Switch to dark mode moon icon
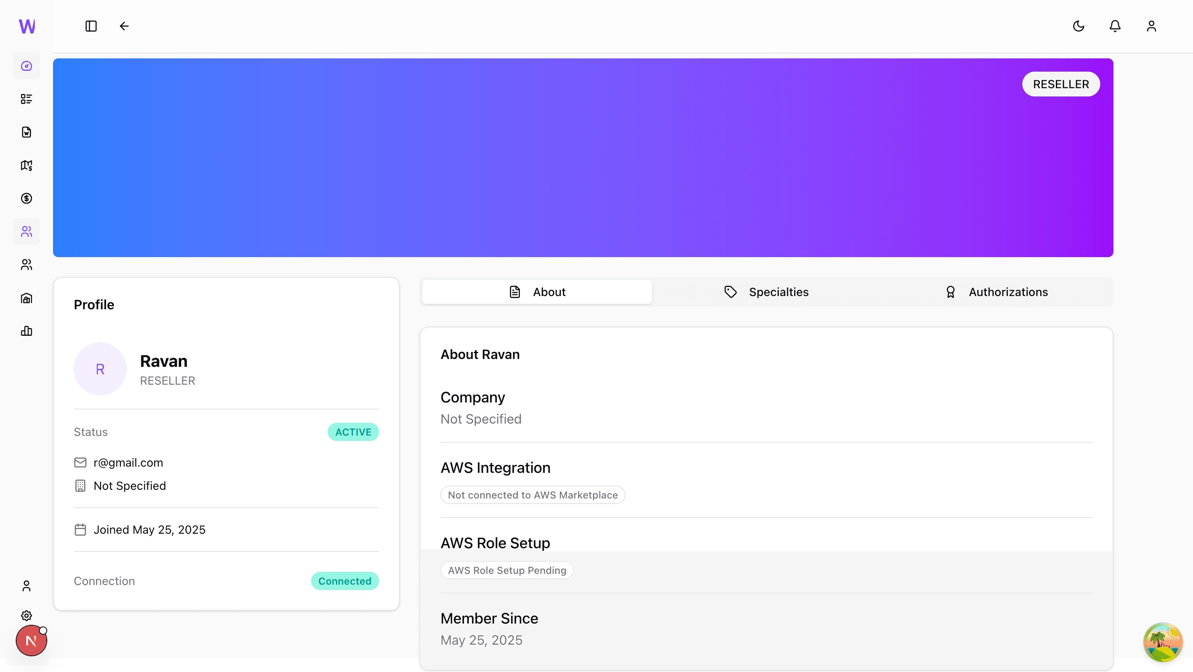Screen dimensions: 1193x672 tap(1079, 26)
